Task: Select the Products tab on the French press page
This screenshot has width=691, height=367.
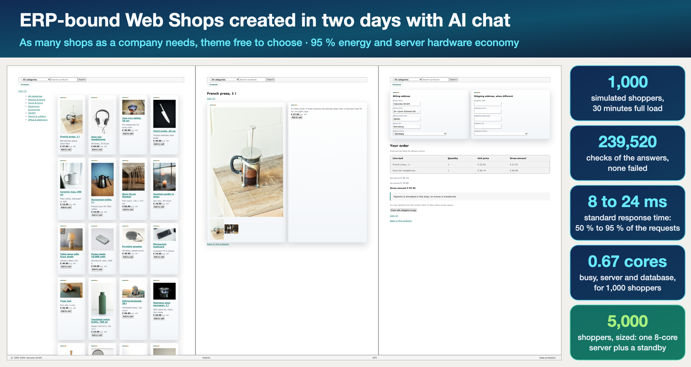Action: click(x=214, y=85)
